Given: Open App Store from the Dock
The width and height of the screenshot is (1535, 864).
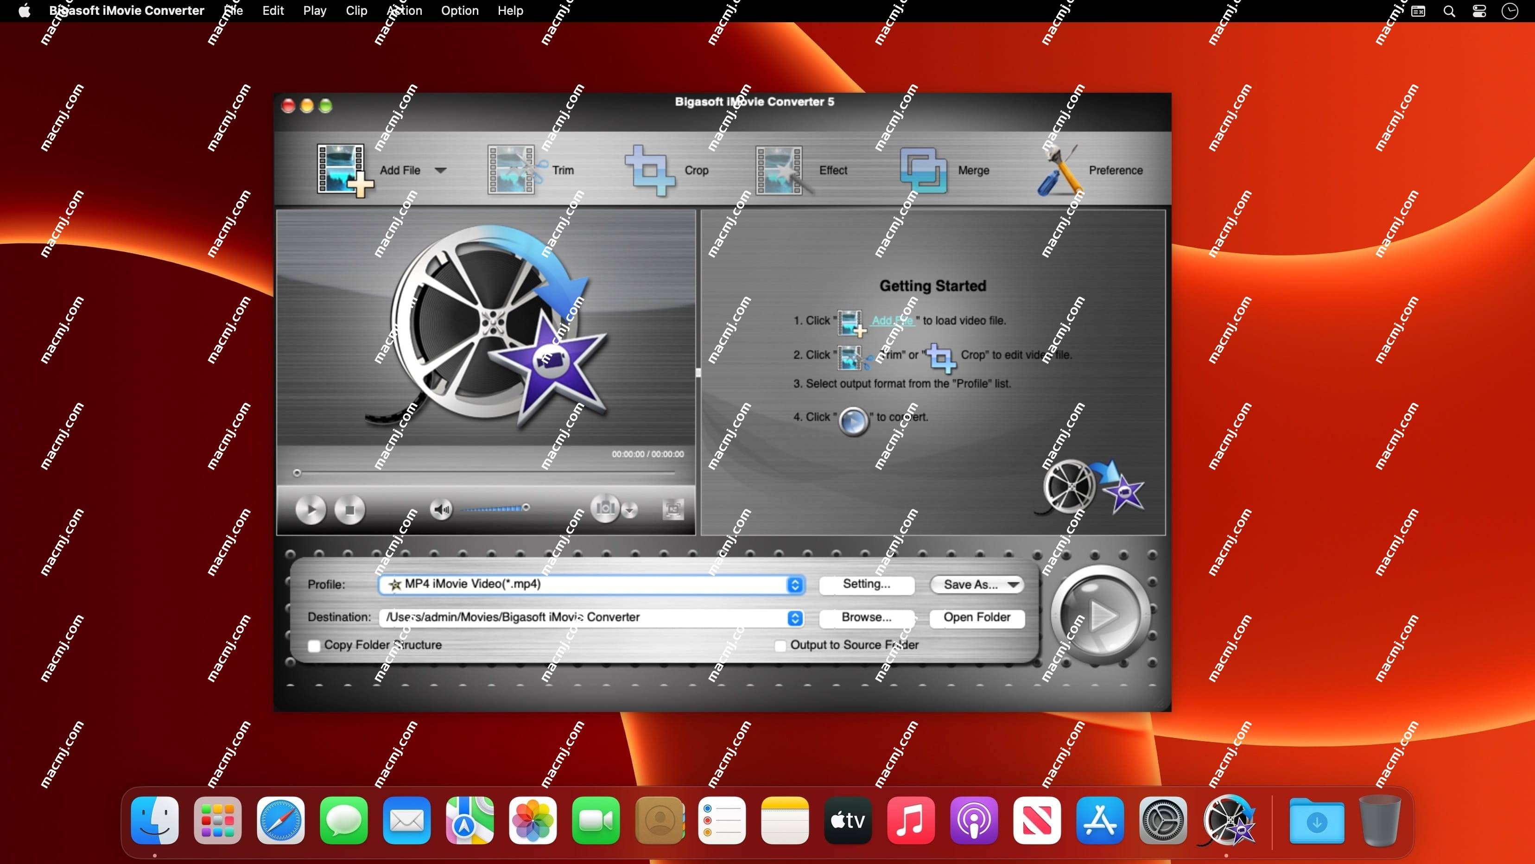Looking at the screenshot, I should point(1100,820).
